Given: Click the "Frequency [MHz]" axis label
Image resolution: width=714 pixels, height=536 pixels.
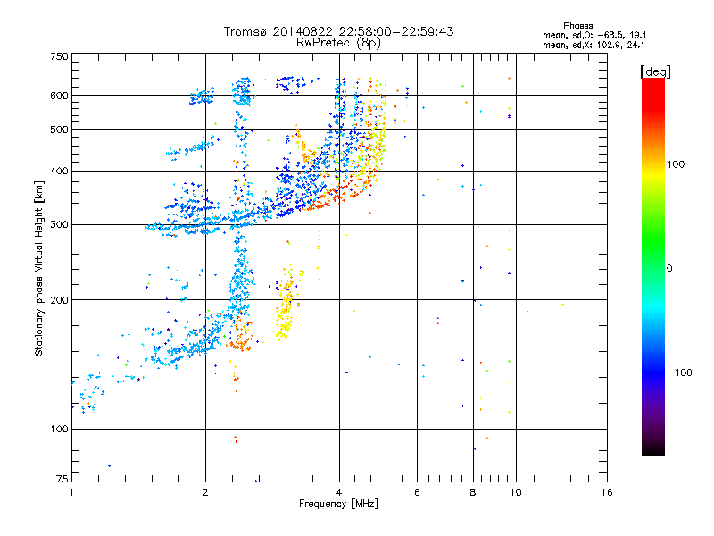Looking at the screenshot, I should (x=338, y=504).
